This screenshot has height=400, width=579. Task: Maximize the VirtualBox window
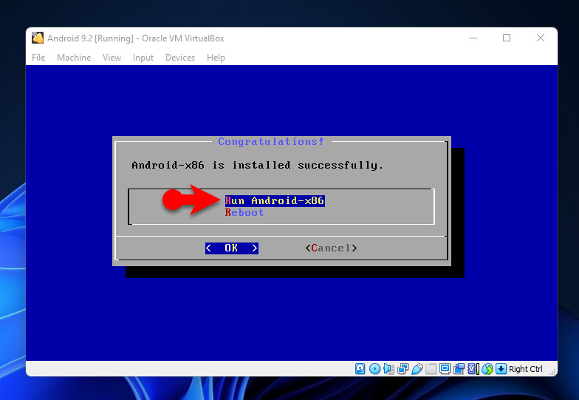click(x=507, y=38)
